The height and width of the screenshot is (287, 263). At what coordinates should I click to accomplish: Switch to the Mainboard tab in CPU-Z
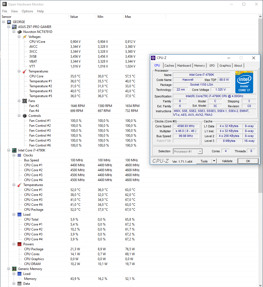tap(184, 66)
